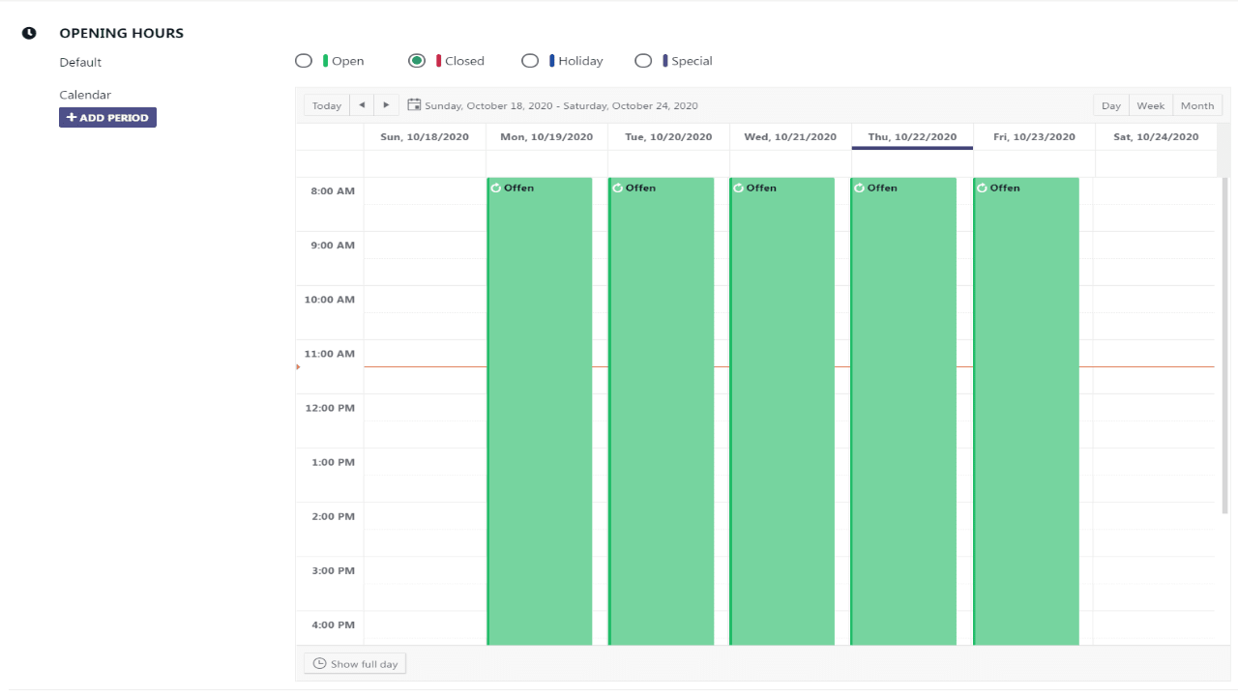Switch calendar to Month view
This screenshot has height=696, width=1238.
[x=1197, y=106]
